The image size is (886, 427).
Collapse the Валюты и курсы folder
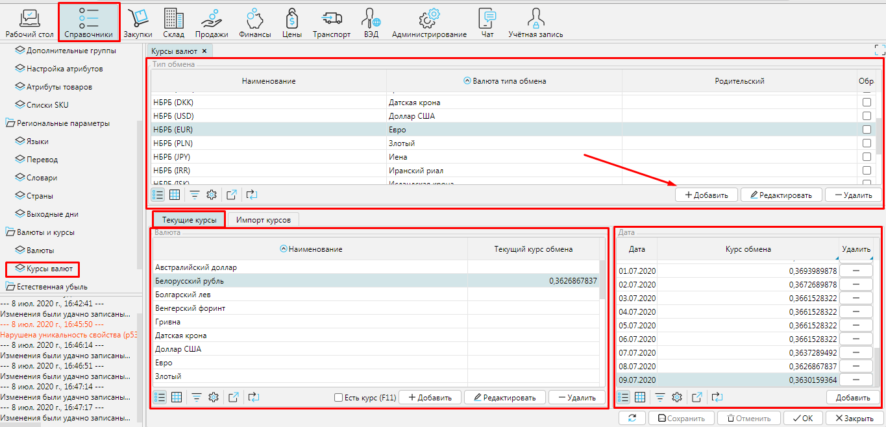tap(10, 232)
